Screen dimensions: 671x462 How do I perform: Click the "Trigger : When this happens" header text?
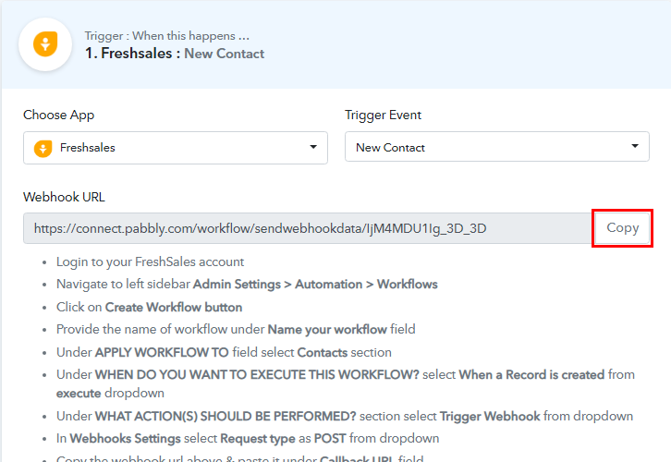(166, 37)
